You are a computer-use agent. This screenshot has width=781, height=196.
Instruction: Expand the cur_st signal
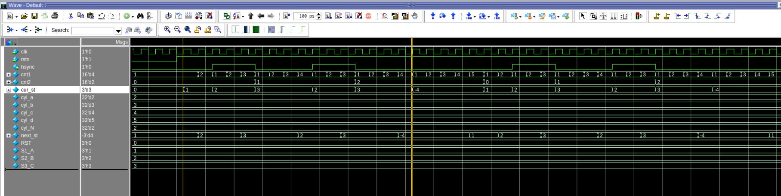point(9,90)
